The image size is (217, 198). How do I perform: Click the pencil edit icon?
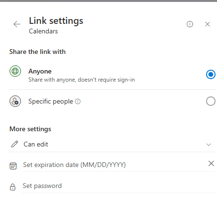click(14, 144)
